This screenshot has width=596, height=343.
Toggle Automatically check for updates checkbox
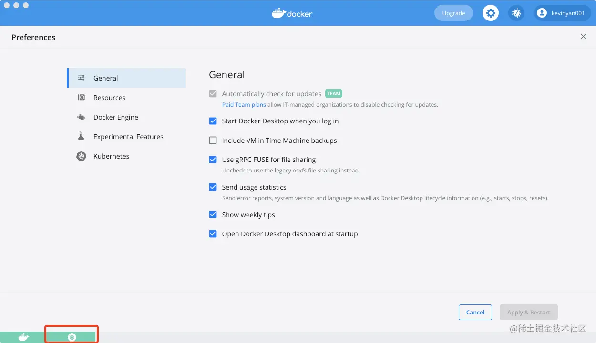[x=213, y=94]
